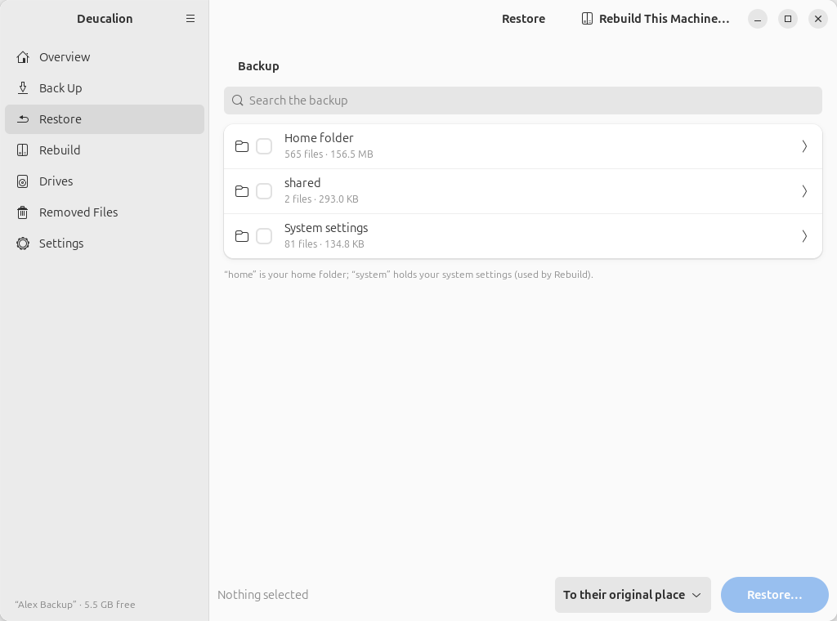Image resolution: width=837 pixels, height=621 pixels.
Task: Click the 'System settings' row title
Action: click(326, 228)
